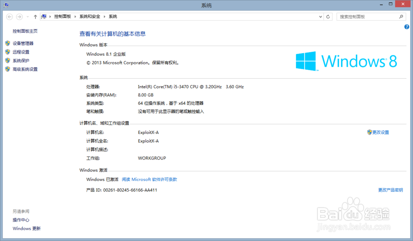Minimize the 系统 window
This screenshot has width=413, height=241.
click(381, 5)
